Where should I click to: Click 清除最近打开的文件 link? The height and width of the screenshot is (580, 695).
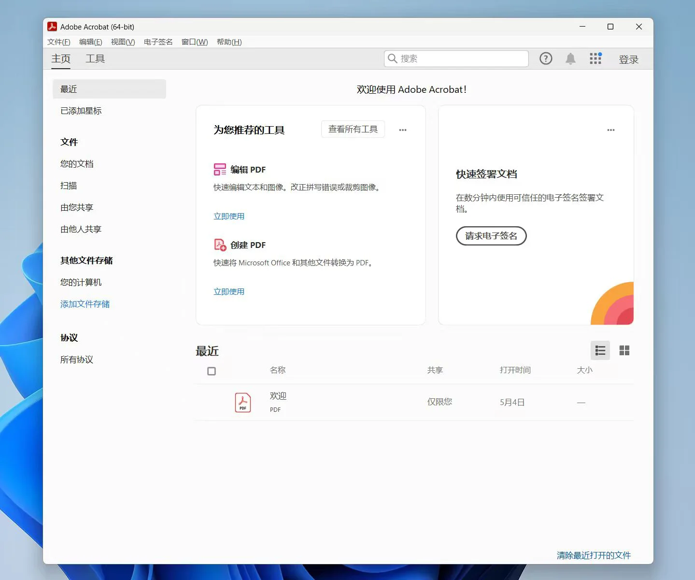(594, 555)
